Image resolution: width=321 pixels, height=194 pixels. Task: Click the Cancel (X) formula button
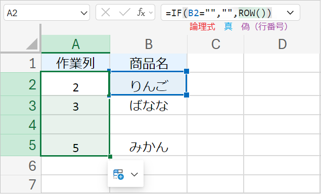click(106, 13)
